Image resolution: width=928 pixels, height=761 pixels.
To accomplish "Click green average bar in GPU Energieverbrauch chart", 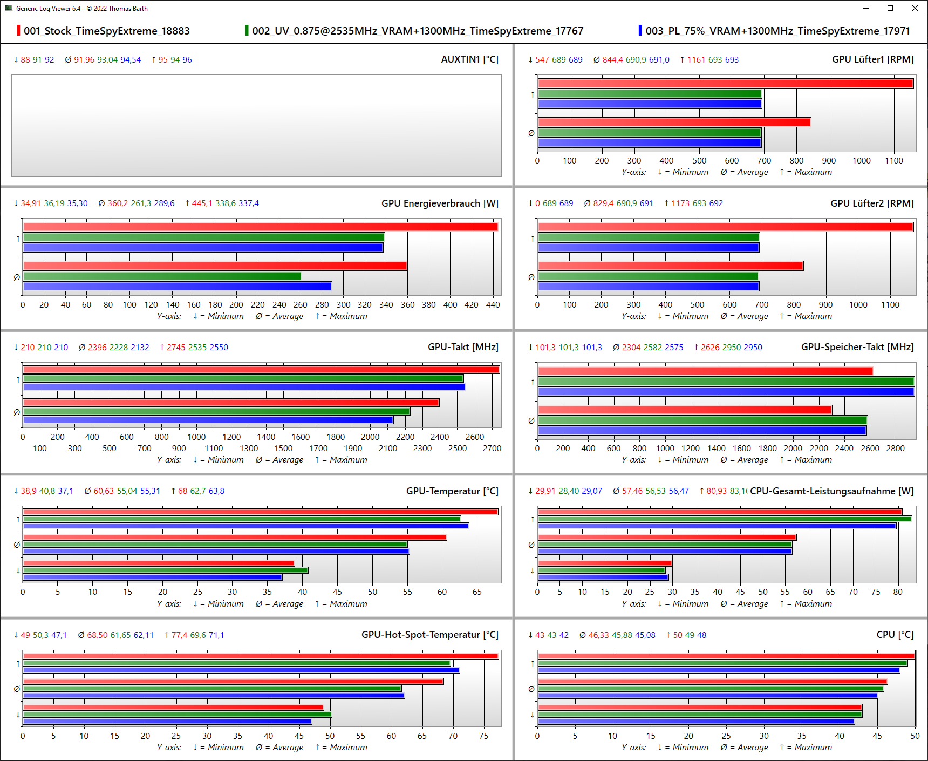I will pyautogui.click(x=162, y=276).
